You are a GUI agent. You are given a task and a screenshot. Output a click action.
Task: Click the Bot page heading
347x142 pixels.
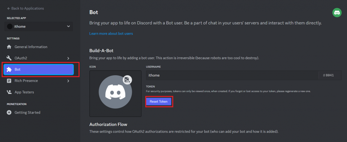tap(94, 12)
